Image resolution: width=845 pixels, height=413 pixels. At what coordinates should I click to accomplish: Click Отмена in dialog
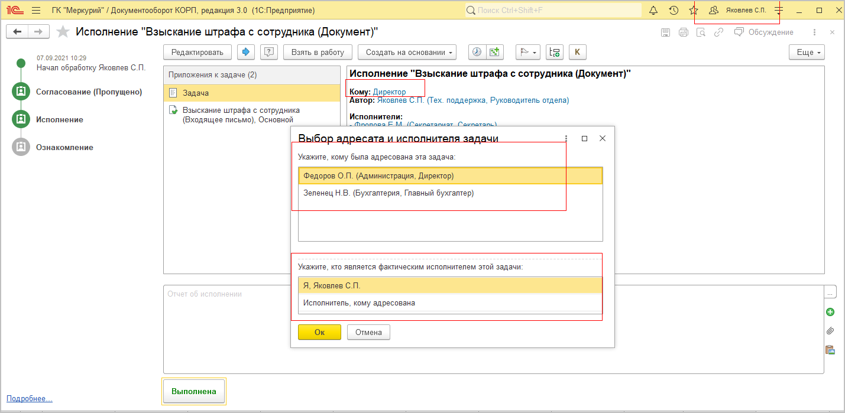368,332
